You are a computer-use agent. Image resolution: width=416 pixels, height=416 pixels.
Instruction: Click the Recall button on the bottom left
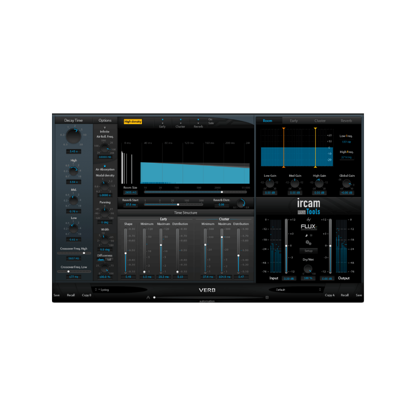70,295
